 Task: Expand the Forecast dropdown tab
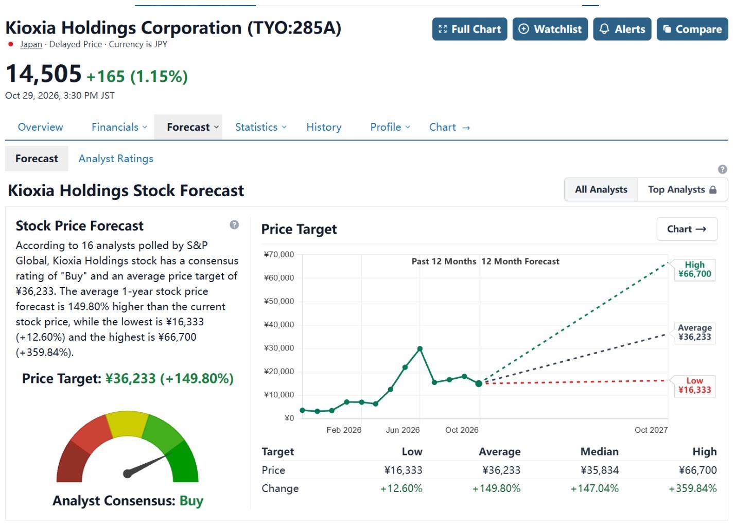click(x=188, y=127)
